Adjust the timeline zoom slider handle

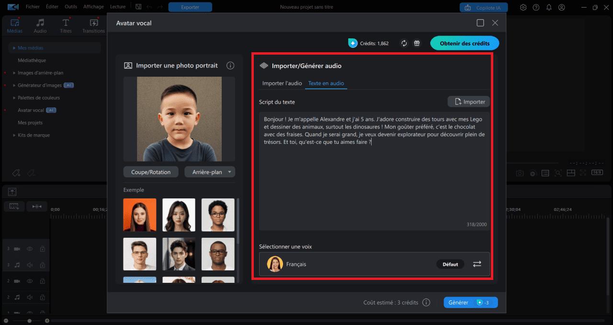tap(30, 321)
